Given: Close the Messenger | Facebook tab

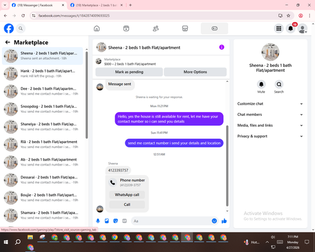Looking at the screenshot, I should (x=63, y=5).
